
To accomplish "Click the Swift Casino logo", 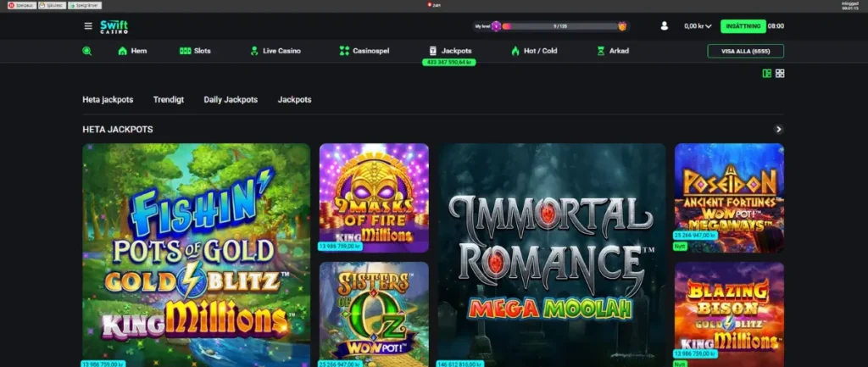I will [114, 26].
